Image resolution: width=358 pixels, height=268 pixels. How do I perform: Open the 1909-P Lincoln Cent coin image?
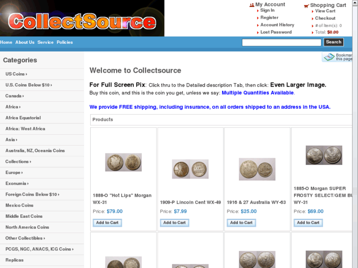click(x=190, y=169)
